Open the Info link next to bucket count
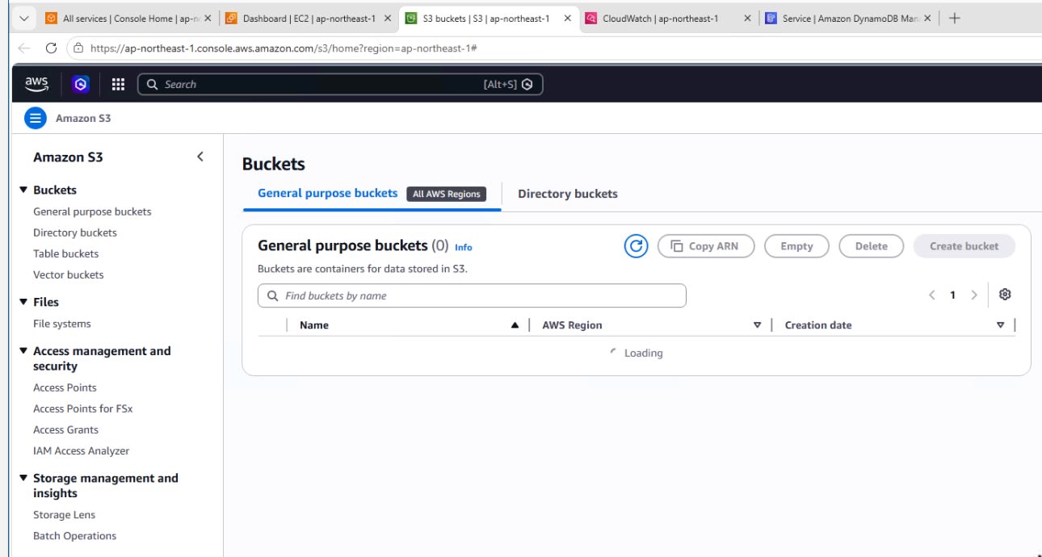 (464, 247)
